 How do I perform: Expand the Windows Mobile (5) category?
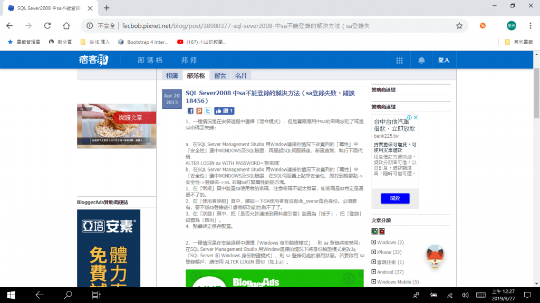tap(374, 282)
